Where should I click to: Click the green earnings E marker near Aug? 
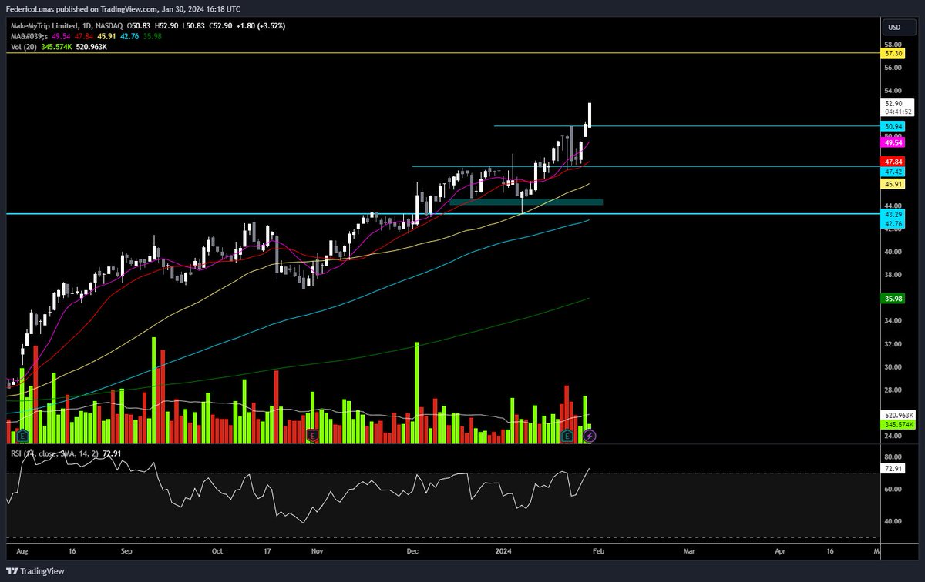pyautogui.click(x=22, y=436)
